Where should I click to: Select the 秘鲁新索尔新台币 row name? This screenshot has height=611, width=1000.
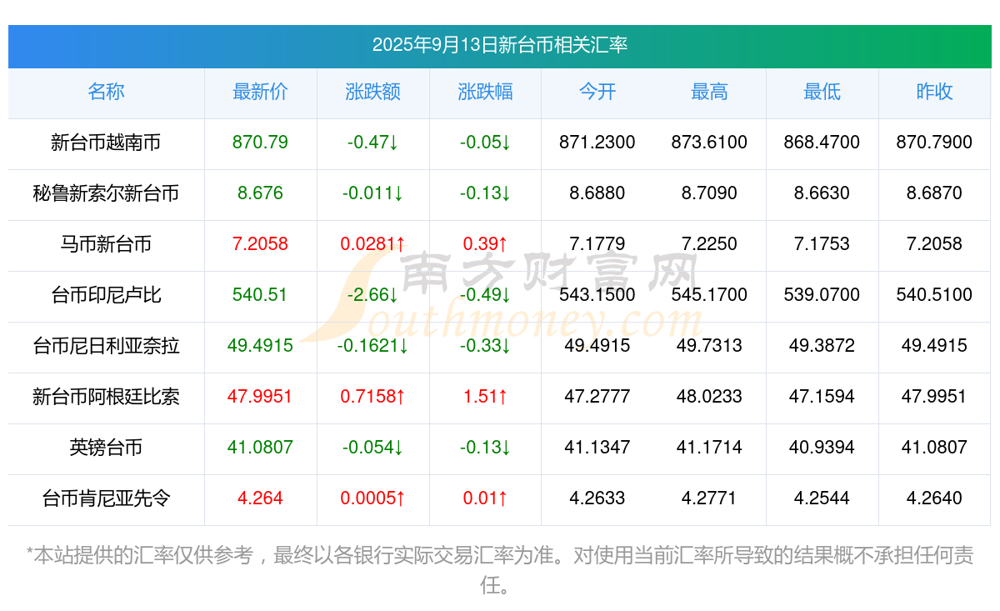(106, 193)
